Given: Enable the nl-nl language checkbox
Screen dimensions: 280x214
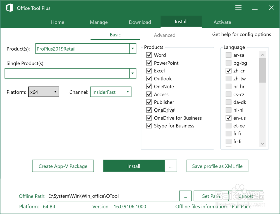Looking at the screenshot, I should 228,110.
